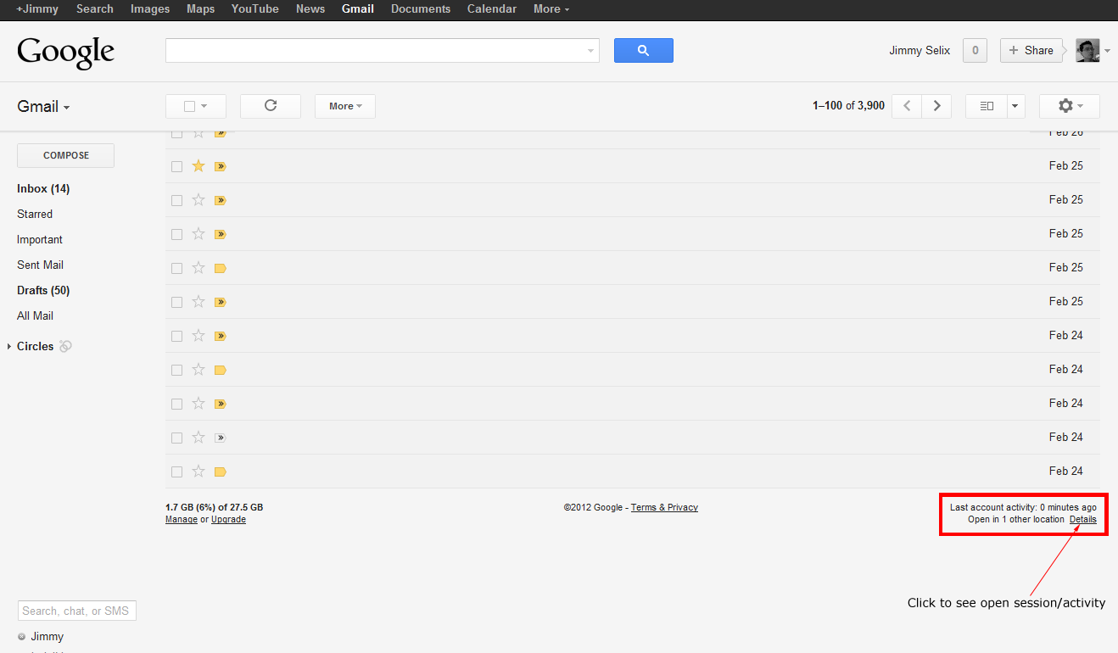Image resolution: width=1118 pixels, height=653 pixels.
Task: Open Maps in the top bar
Action: [200, 9]
